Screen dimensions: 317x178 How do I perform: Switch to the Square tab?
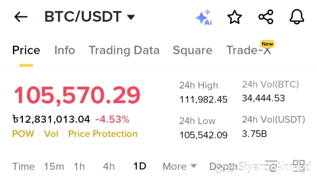(x=192, y=51)
